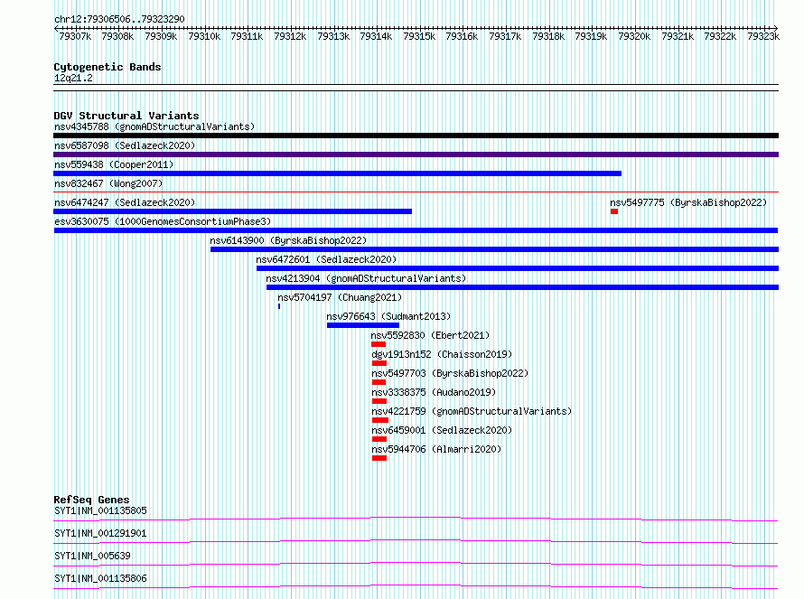Open SYT1|NM_005639 transcript label
804x599 pixels.
[92, 556]
